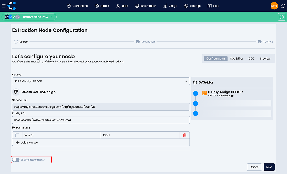Open the chat messages icon
This screenshot has width=287, height=174.
(283, 6)
